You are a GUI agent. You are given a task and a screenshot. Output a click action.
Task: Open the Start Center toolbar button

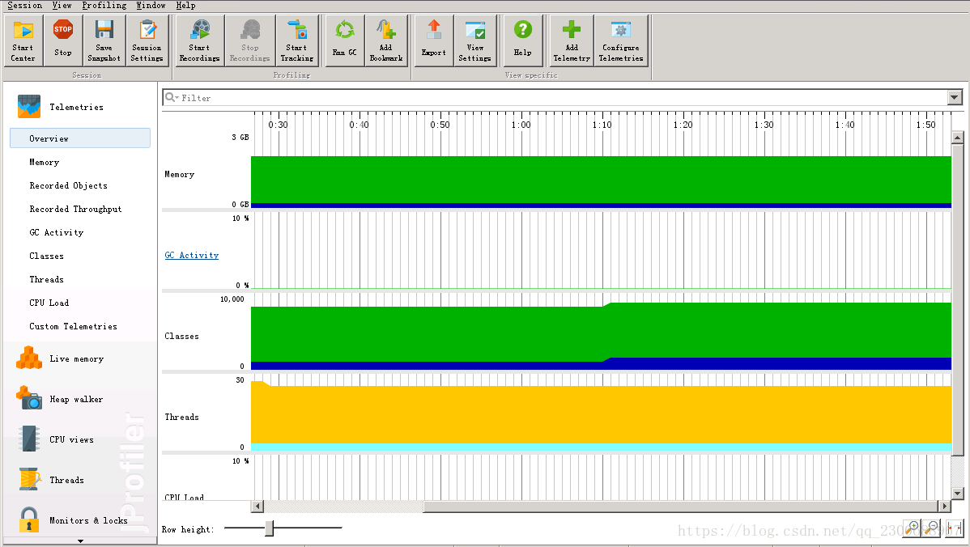coord(23,40)
